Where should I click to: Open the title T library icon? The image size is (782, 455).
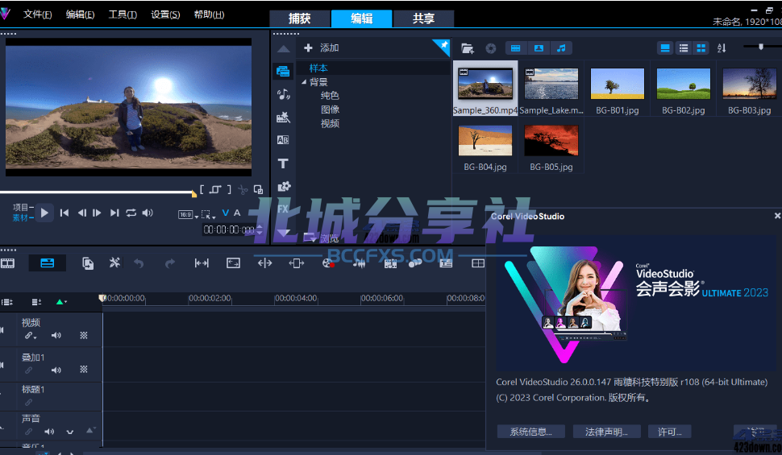(x=283, y=163)
